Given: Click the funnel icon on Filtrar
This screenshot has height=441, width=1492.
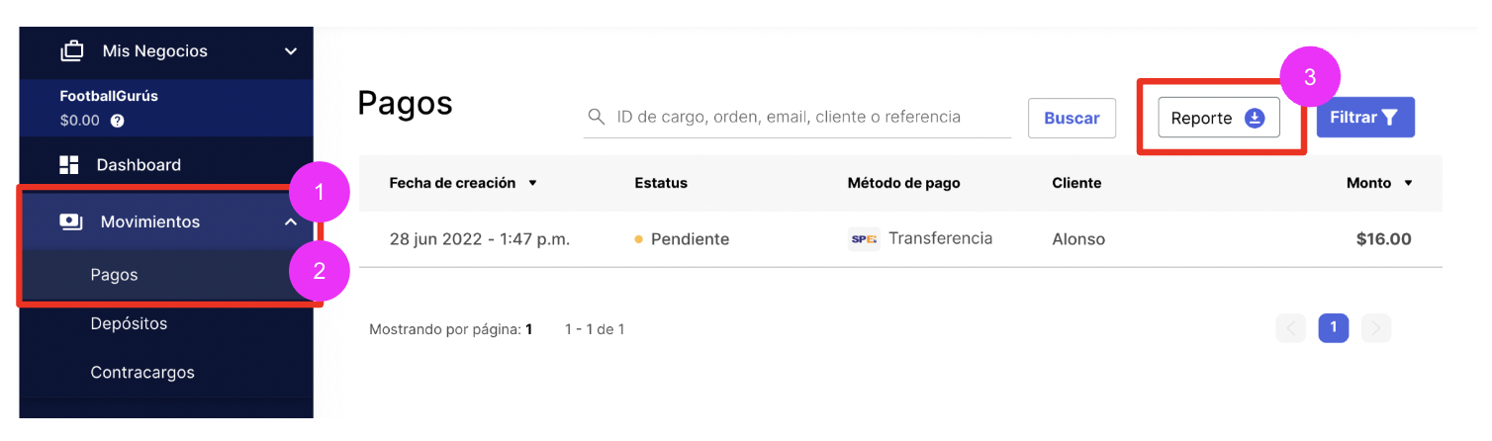Looking at the screenshot, I should (1389, 118).
